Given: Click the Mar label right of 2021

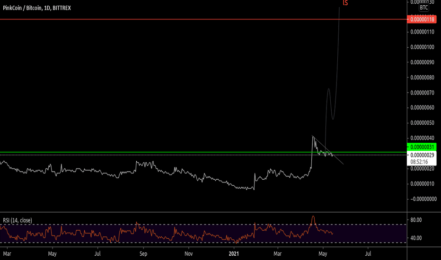Looking at the screenshot, I should click(x=278, y=253).
